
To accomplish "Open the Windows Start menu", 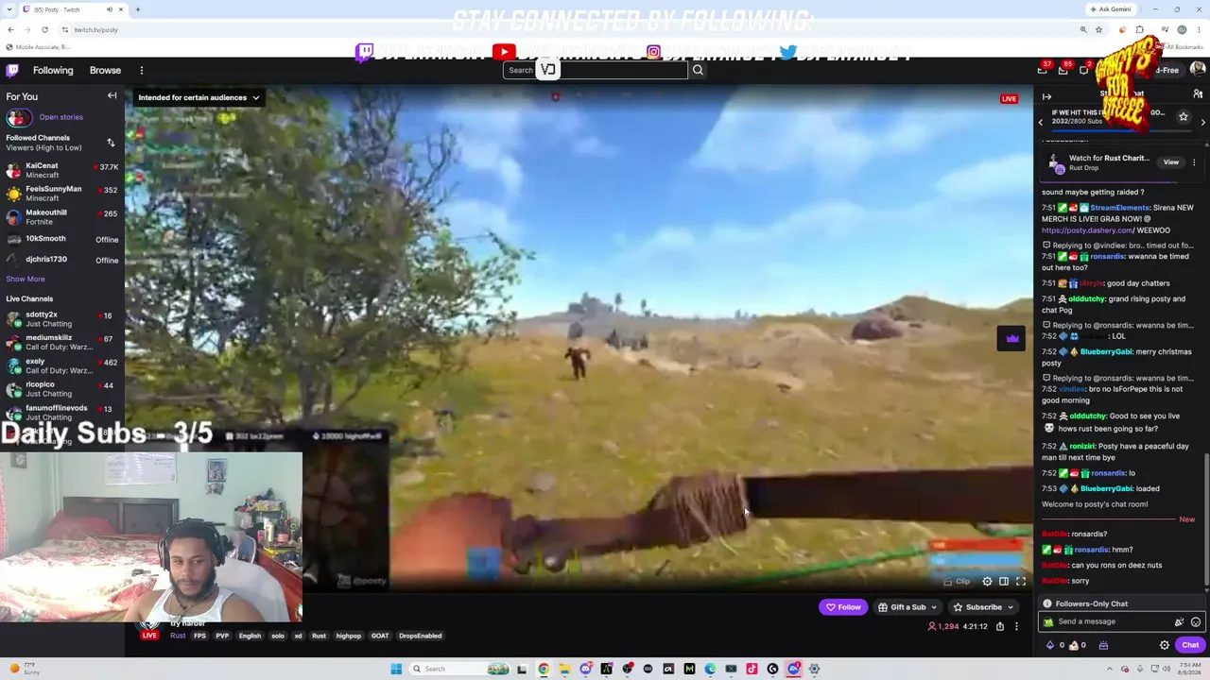I will [x=396, y=669].
